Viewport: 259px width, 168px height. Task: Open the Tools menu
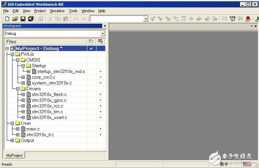(x=73, y=11)
